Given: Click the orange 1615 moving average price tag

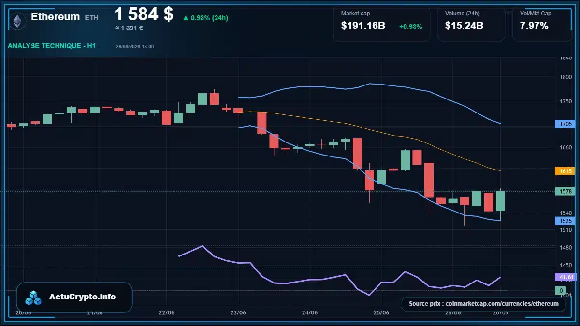Looking at the screenshot, I should pos(565,171).
